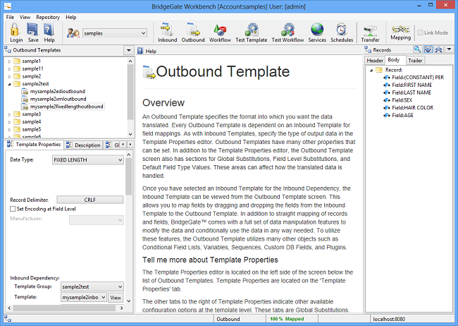Enable the Link Mode checkbox

pos(421,32)
